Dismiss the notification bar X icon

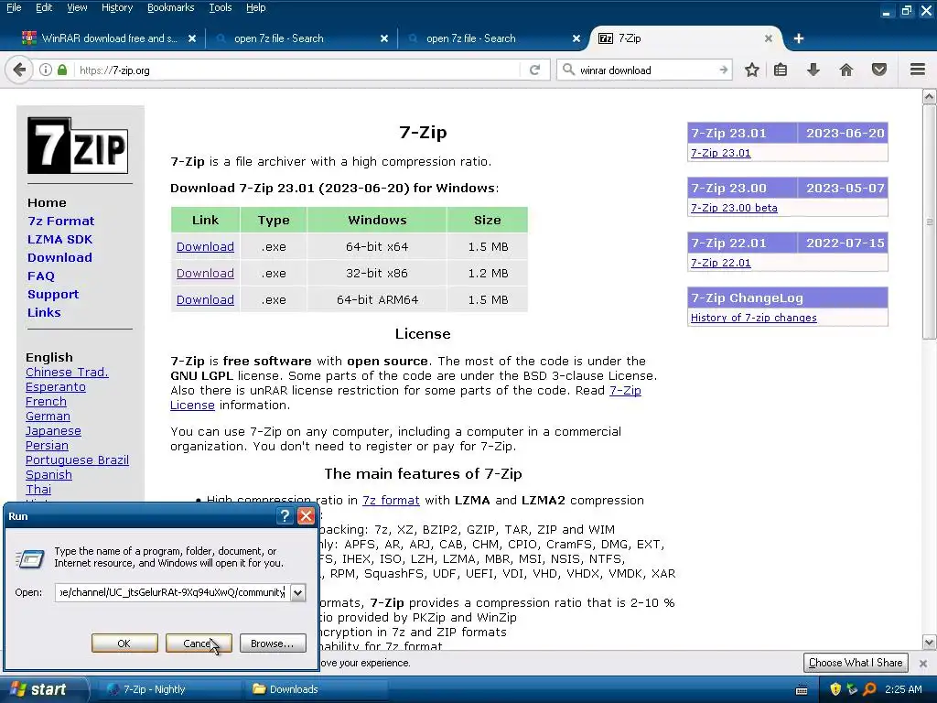(x=922, y=664)
